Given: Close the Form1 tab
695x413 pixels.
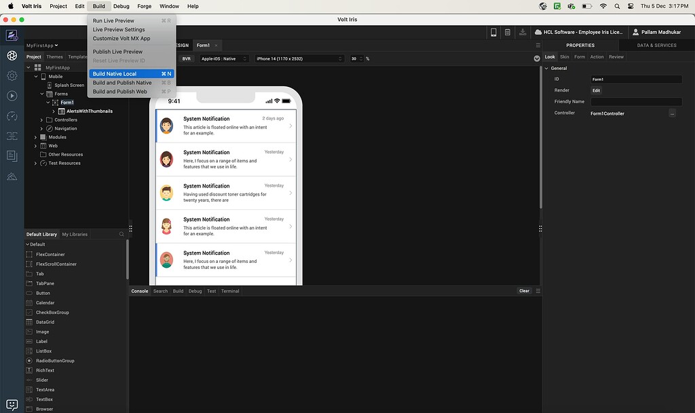Looking at the screenshot, I should point(217,46).
